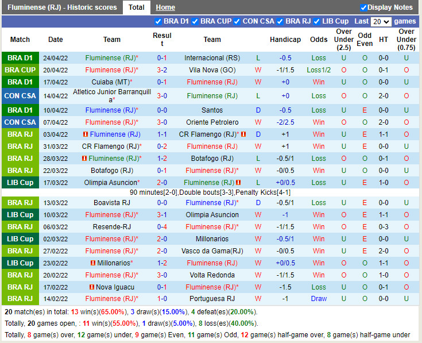Screen dimensions: 422x343
Task: Switch to the Home tab
Action: 165,7
